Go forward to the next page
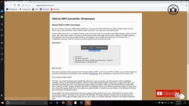This screenshot has width=189, height=106. 11,5
